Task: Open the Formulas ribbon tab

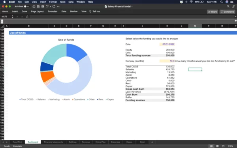Action: [53, 11]
